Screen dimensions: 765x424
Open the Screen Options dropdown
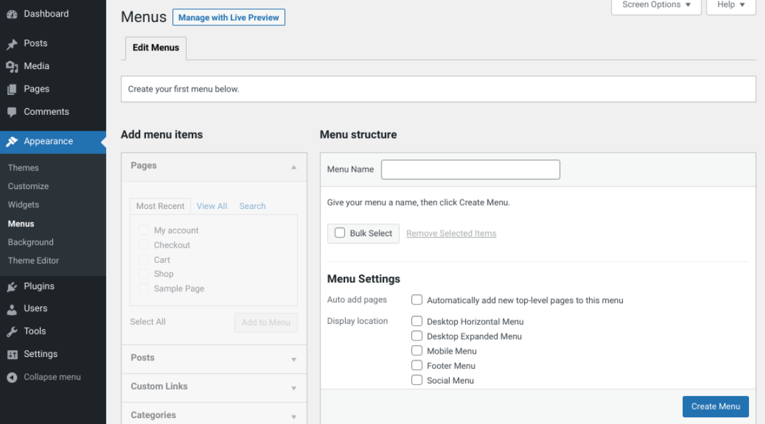(x=656, y=5)
